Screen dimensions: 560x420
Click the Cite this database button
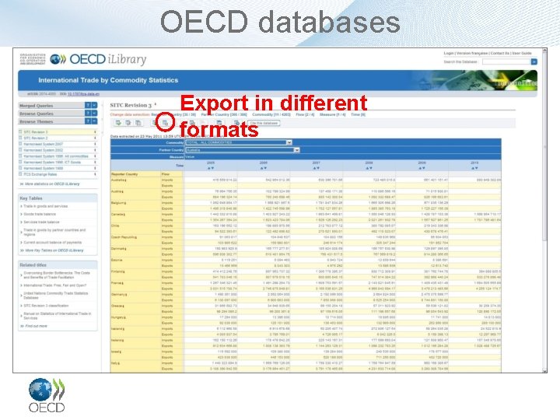(264, 123)
